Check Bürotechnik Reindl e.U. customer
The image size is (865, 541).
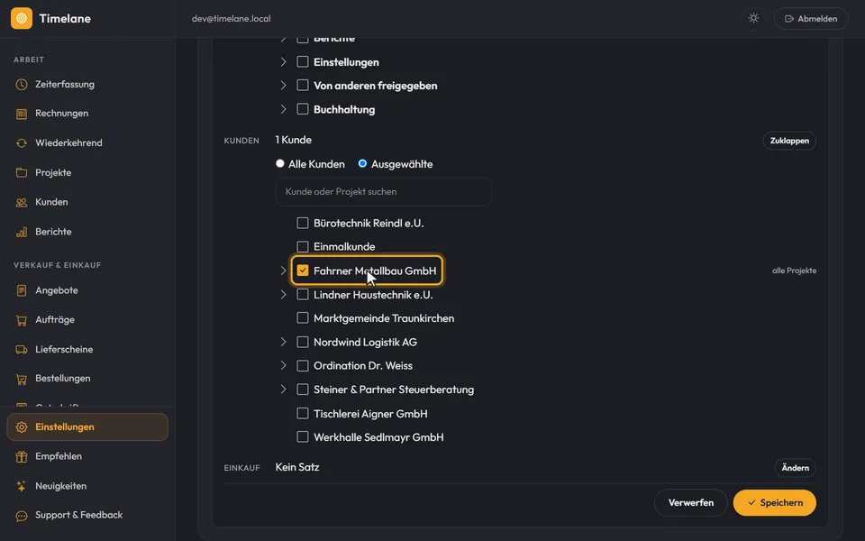click(303, 223)
